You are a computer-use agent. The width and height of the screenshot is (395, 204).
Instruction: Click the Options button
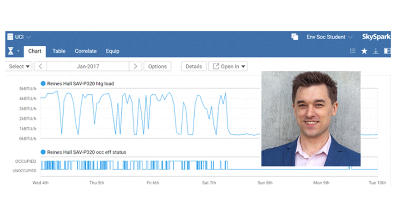158,66
